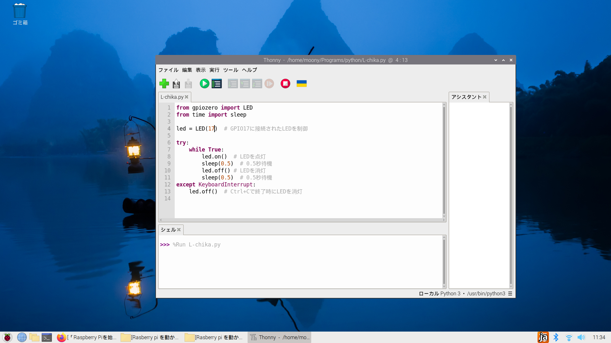Toggle the ja input method indicator
This screenshot has height=343, width=611.
[x=543, y=337]
